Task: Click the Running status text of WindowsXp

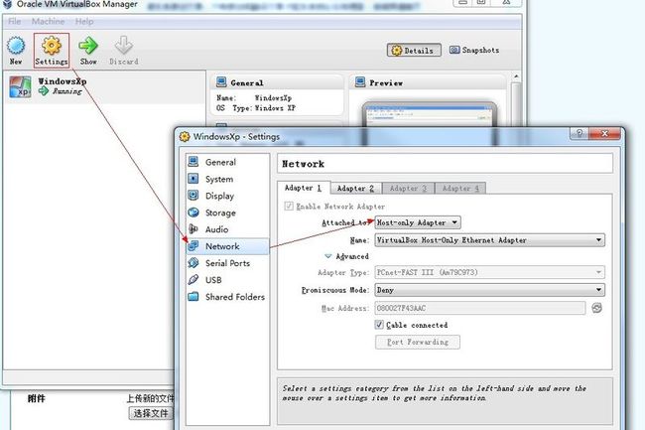Action: (67, 91)
